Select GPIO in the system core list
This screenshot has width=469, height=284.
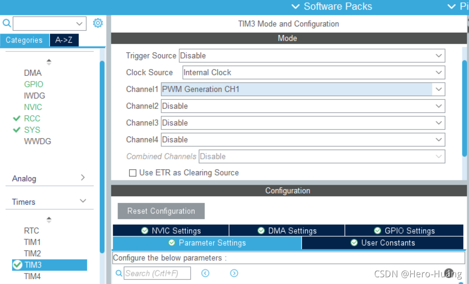point(34,84)
